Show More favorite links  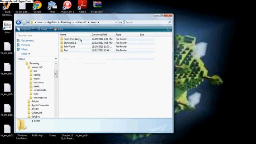point(26,54)
